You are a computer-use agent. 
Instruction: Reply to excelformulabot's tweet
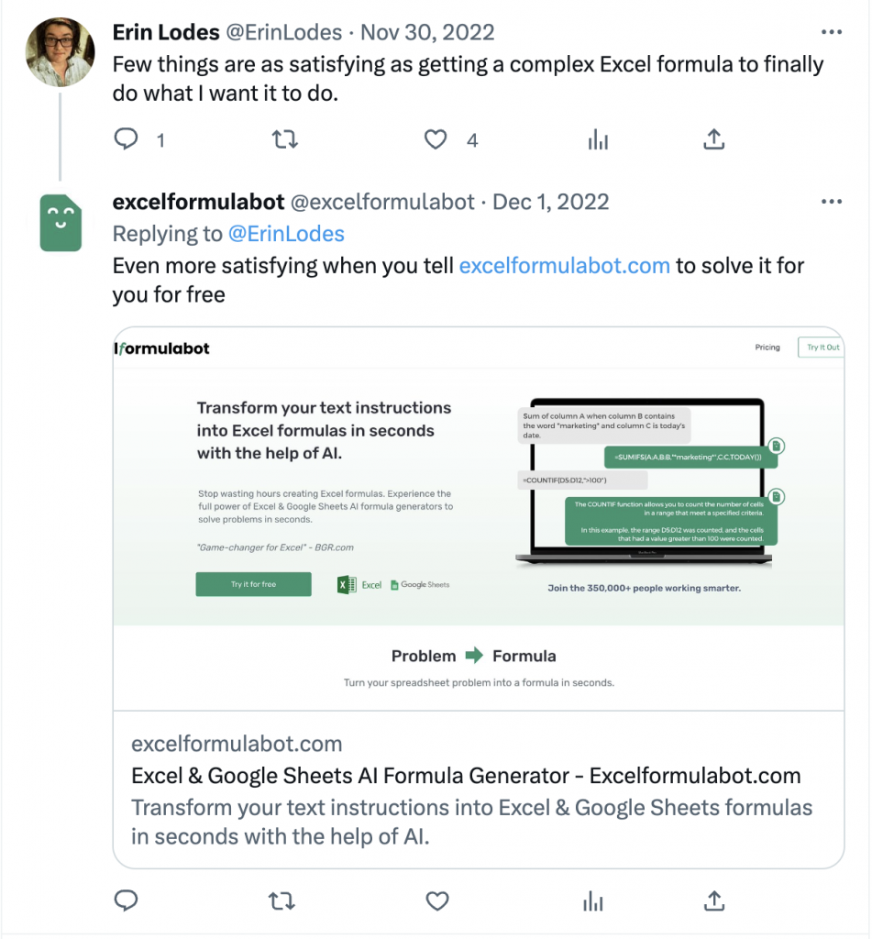[x=126, y=900]
